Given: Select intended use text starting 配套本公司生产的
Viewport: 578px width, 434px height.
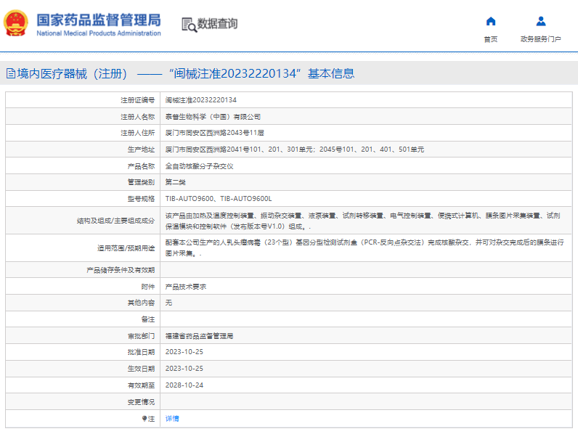Looking at the screenshot, I should point(365,248).
